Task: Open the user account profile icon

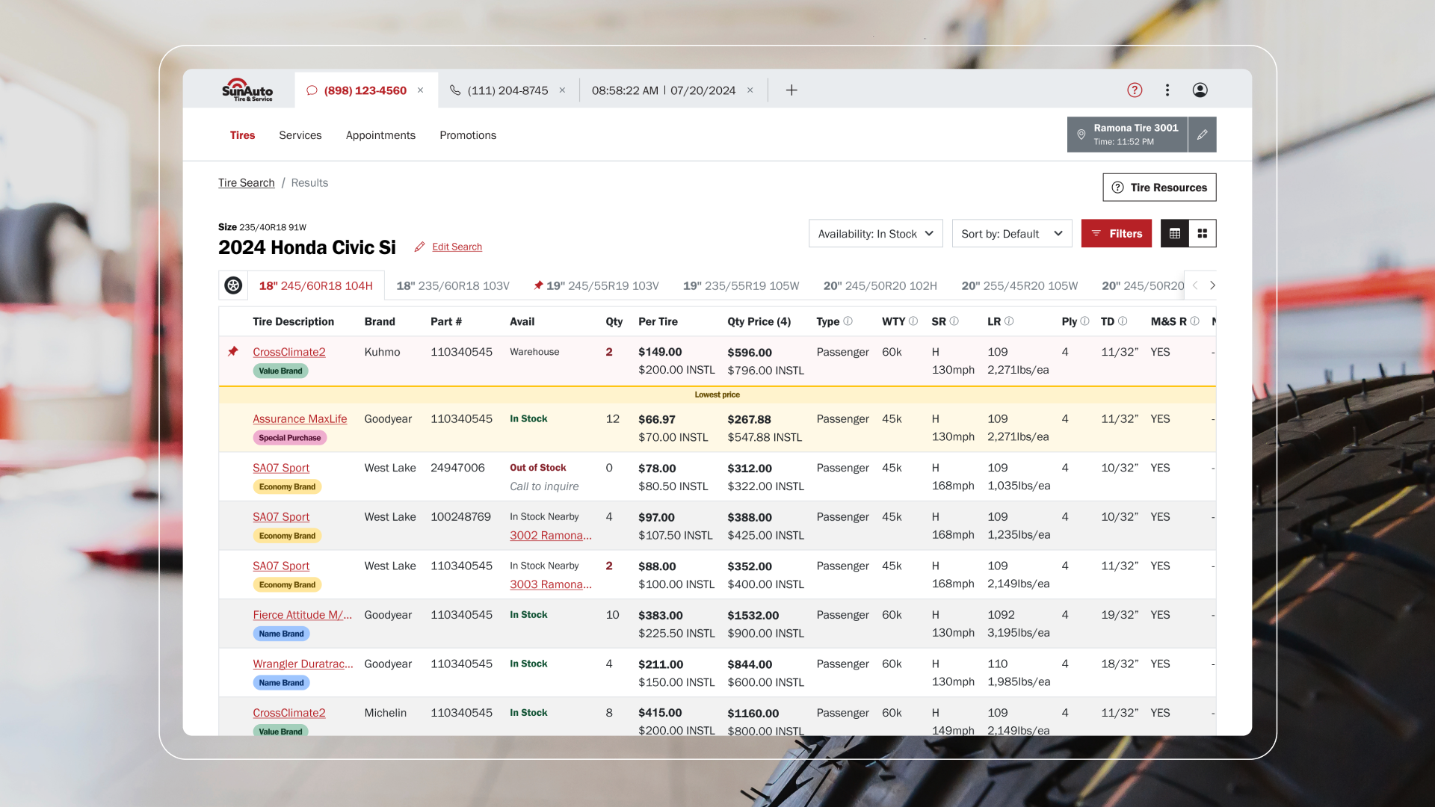Action: pyautogui.click(x=1200, y=90)
